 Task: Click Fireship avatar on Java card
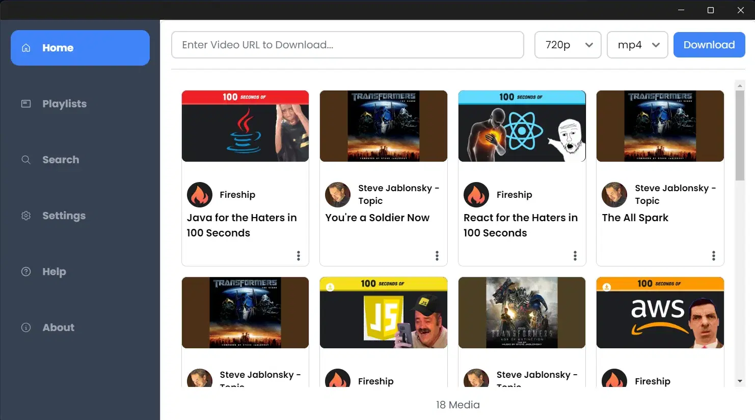(200, 195)
